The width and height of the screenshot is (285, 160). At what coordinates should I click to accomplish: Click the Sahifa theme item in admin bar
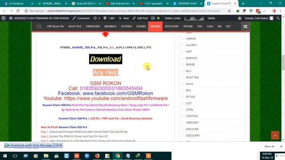point(211,18)
